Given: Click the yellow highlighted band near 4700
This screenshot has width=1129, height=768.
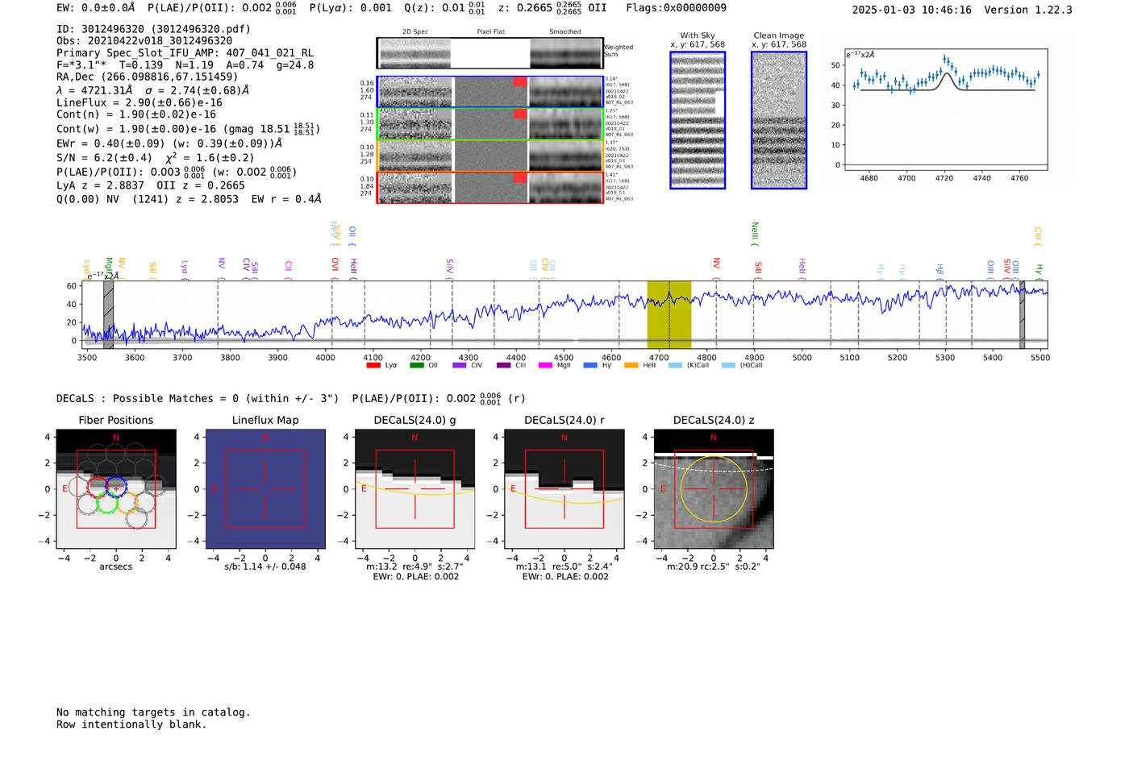Looking at the screenshot, I should click(x=669, y=314).
